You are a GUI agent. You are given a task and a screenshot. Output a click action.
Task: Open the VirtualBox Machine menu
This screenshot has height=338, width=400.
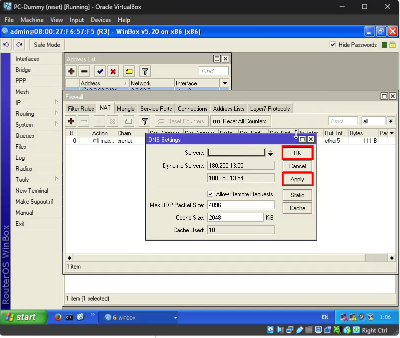coord(32,20)
